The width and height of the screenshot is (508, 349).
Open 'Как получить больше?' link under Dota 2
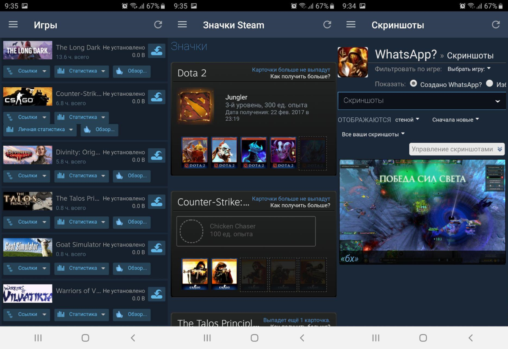coord(300,76)
